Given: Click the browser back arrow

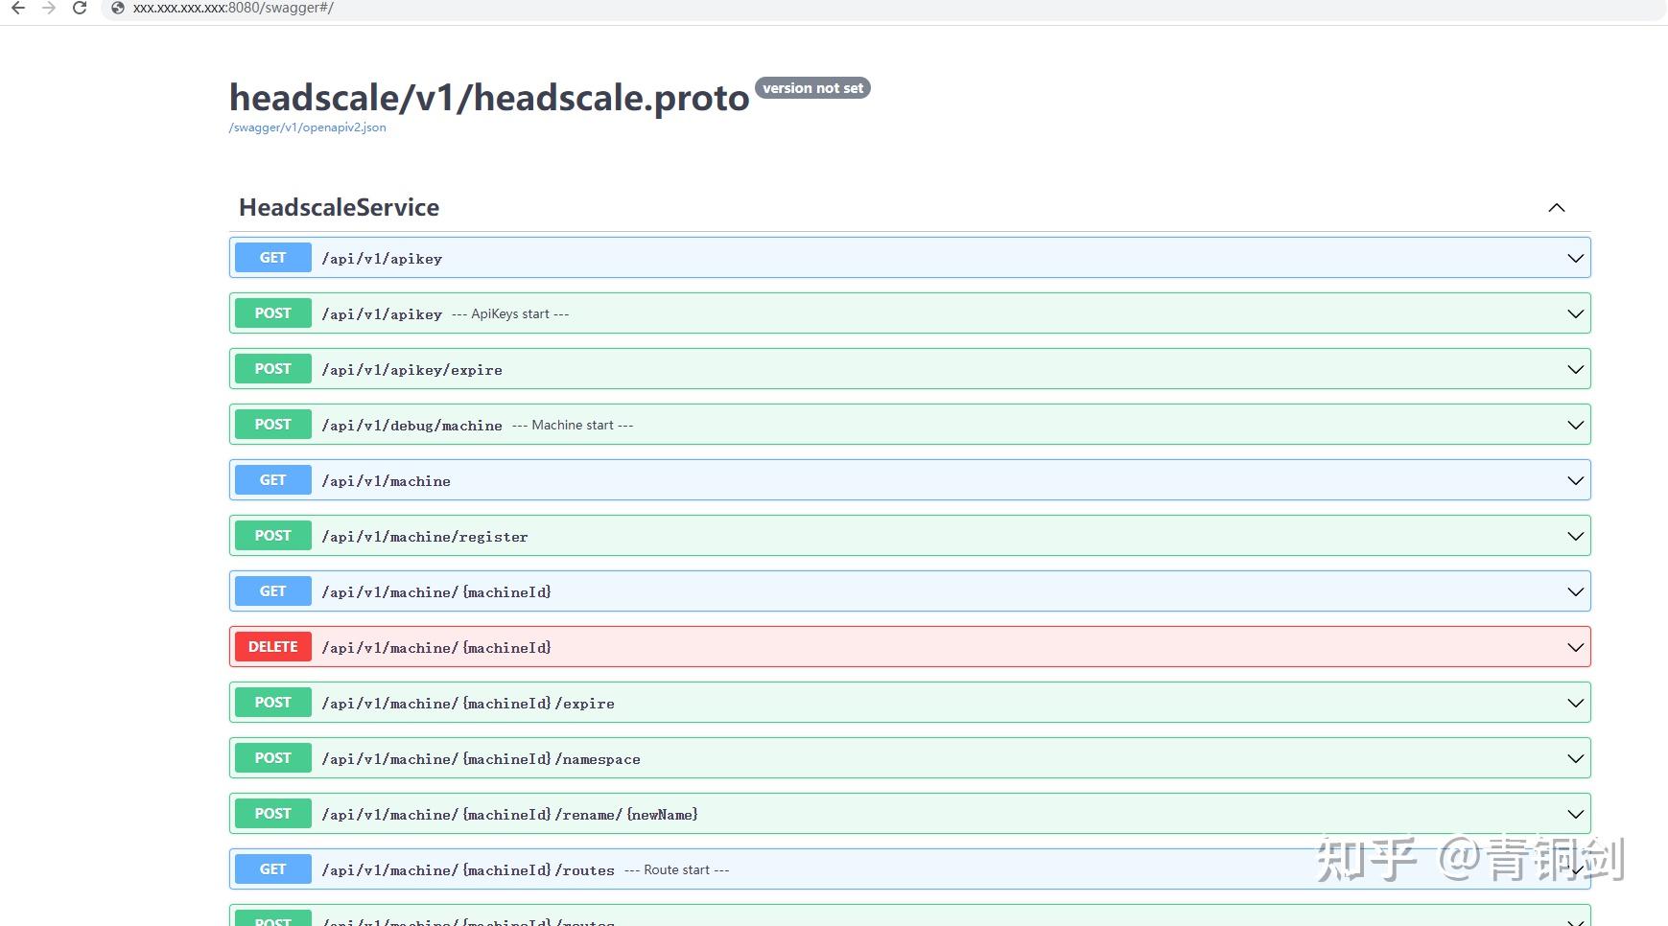Looking at the screenshot, I should 18,8.
